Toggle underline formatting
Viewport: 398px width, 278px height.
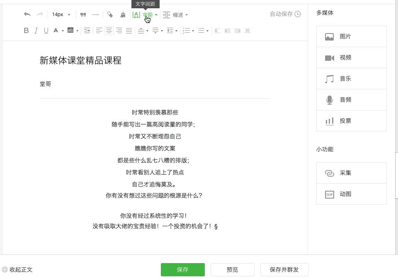46,30
